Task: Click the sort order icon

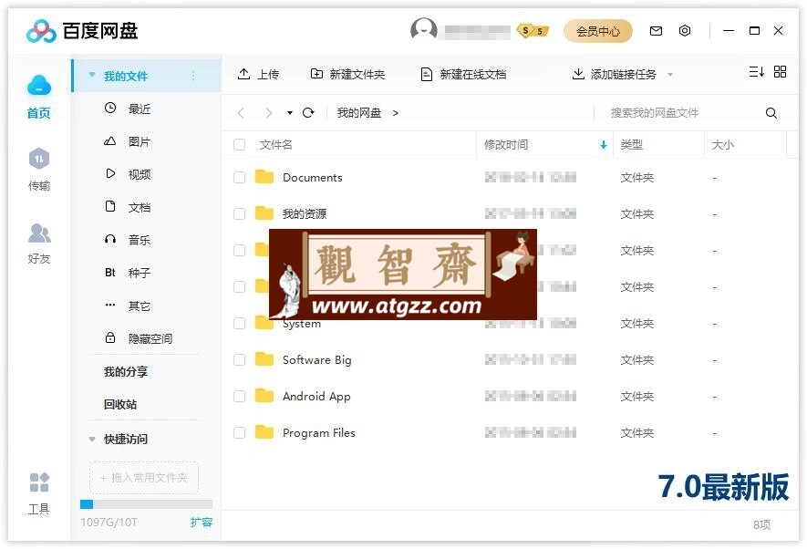Action: [x=756, y=71]
